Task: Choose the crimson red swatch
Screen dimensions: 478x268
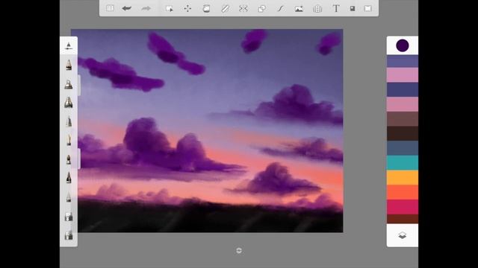Action: point(403,207)
